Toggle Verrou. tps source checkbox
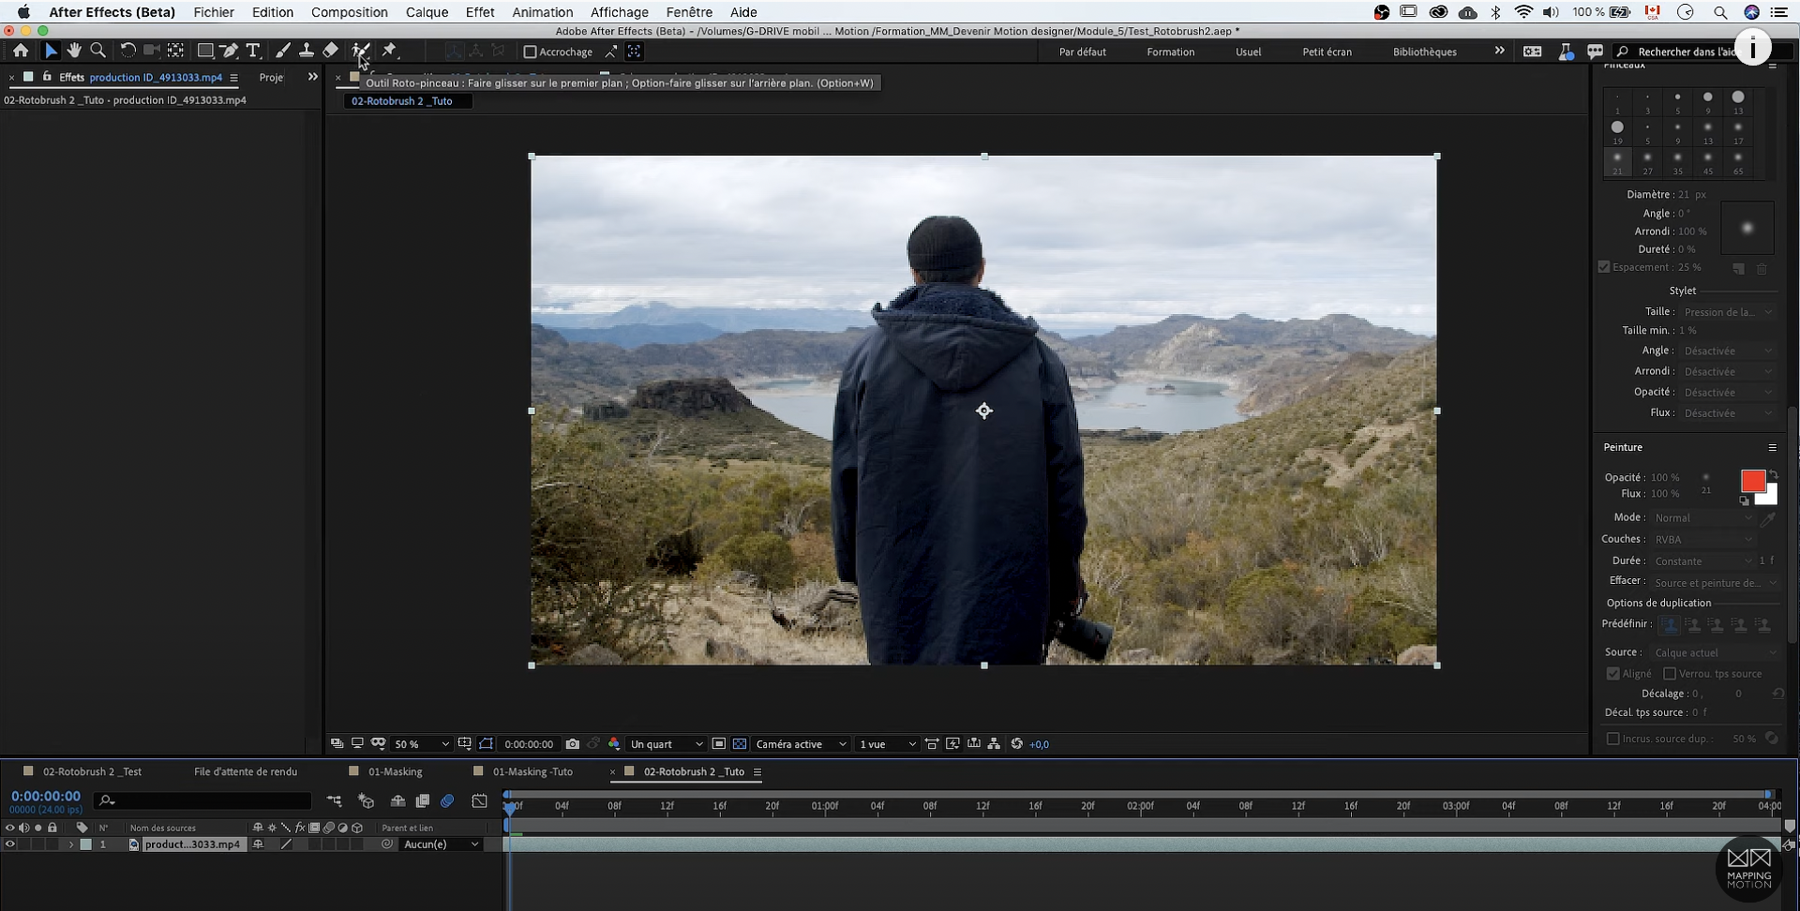 click(x=1669, y=674)
